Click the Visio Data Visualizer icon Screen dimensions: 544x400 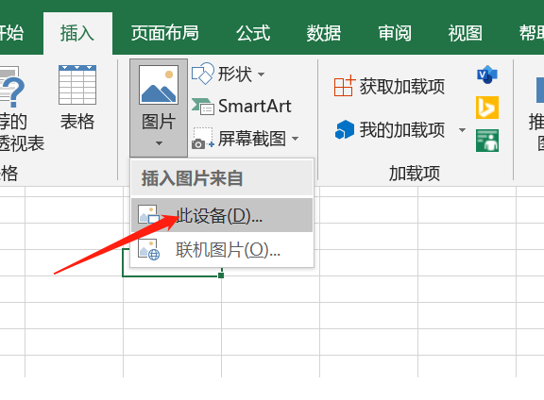(x=487, y=75)
